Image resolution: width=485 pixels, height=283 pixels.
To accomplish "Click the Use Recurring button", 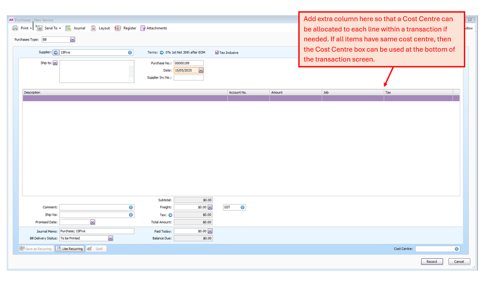I will [70, 249].
